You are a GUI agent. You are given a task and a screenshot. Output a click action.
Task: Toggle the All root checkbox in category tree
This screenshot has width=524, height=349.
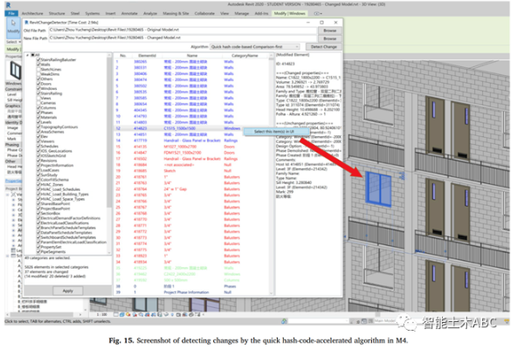[33, 55]
